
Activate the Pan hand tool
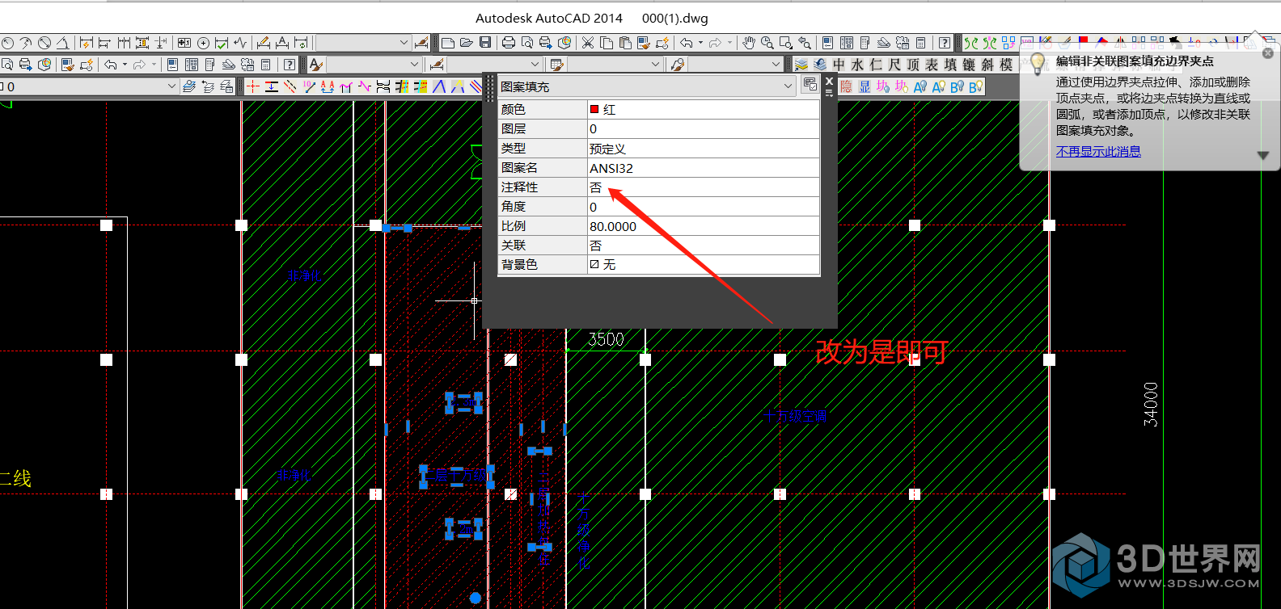point(749,43)
